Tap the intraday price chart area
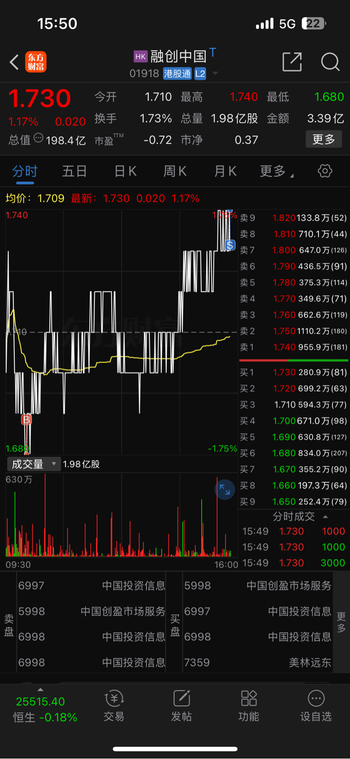Screen dimensions: 350x759 pos(121,332)
